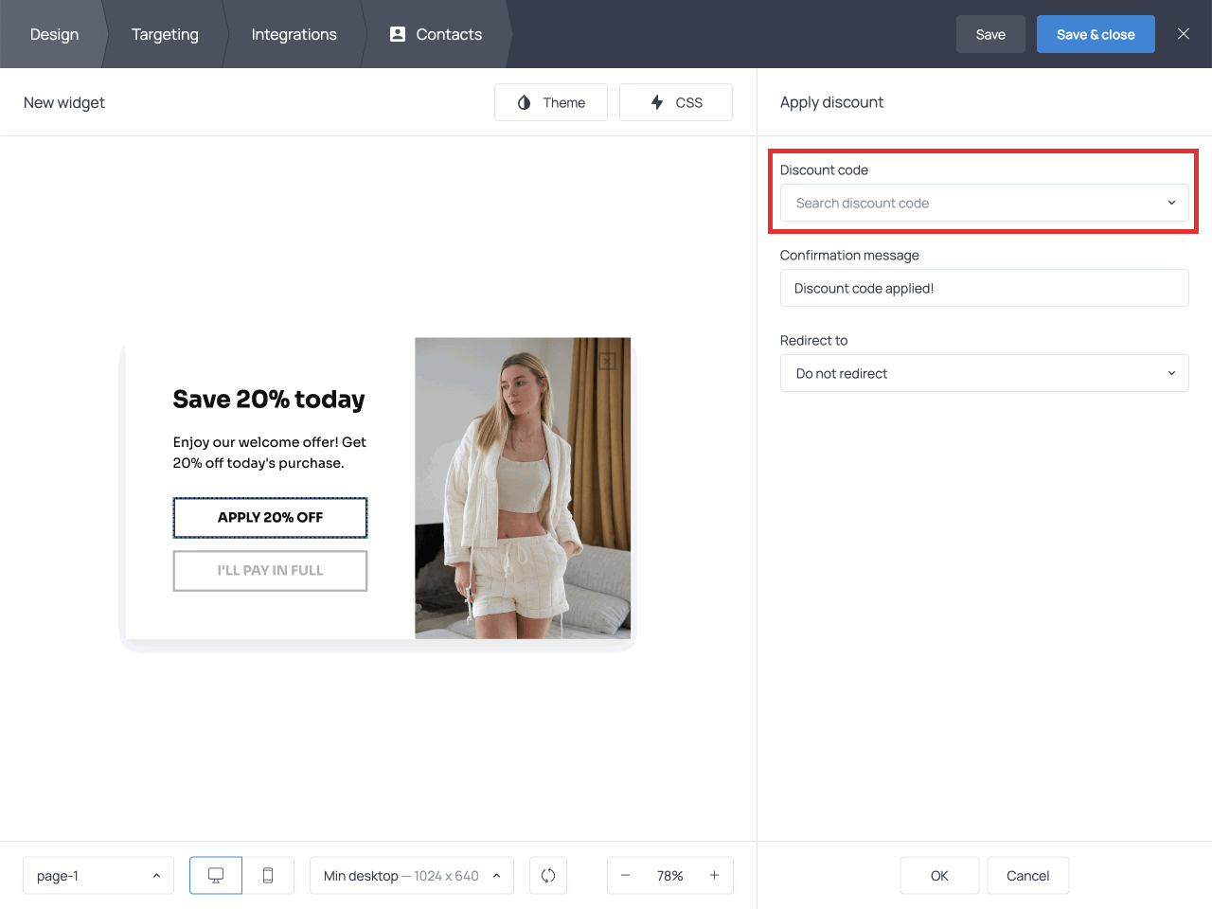Increase zoom with the plus icon
The width and height of the screenshot is (1212, 909).
(x=715, y=875)
